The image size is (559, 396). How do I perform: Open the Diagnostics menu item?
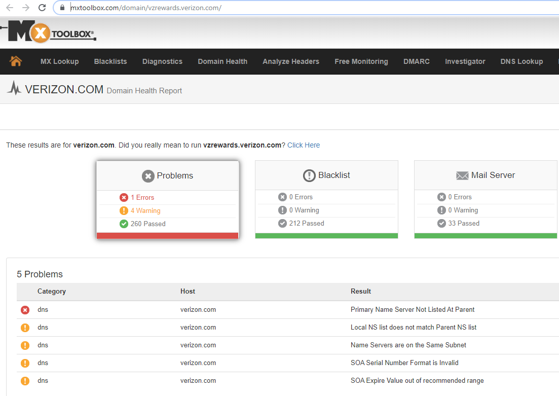(162, 61)
